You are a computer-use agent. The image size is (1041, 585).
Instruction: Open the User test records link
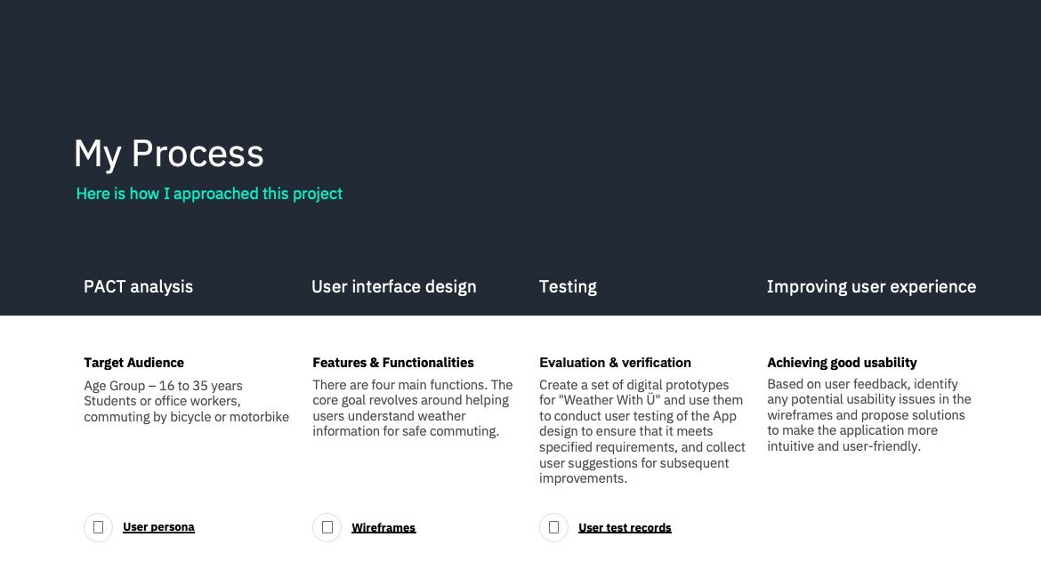click(x=625, y=527)
